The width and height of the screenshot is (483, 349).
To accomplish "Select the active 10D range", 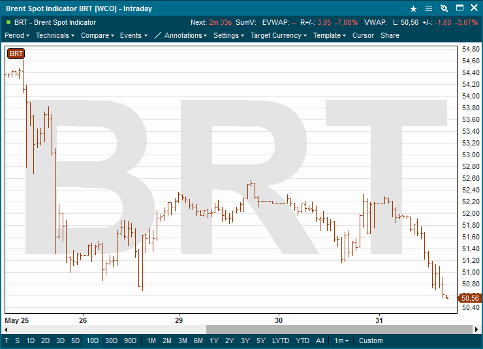I will click(93, 341).
